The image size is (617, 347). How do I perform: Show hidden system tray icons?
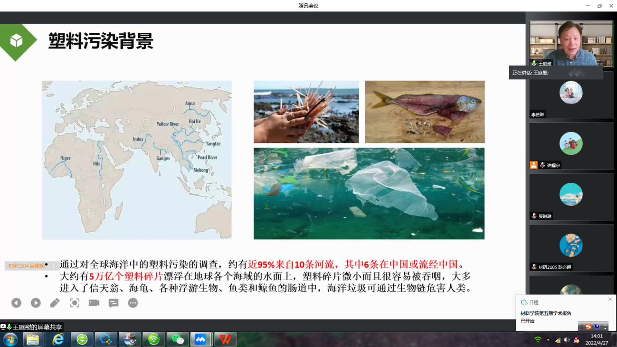click(548, 340)
